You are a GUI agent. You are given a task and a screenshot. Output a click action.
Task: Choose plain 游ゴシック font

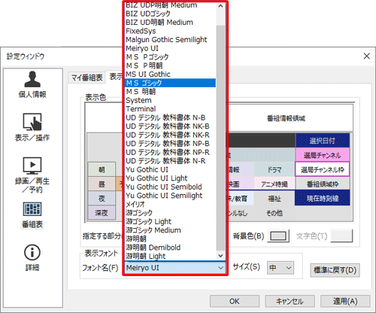(x=170, y=212)
